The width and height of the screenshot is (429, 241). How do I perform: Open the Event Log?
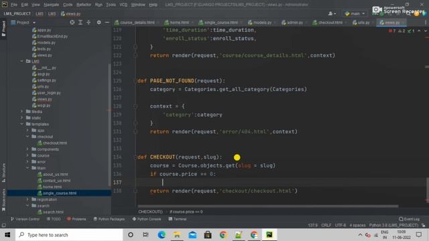(x=410, y=219)
